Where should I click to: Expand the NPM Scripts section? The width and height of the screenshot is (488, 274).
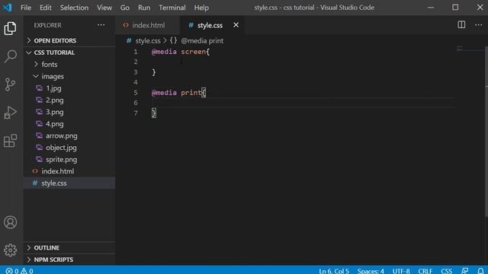(69, 260)
